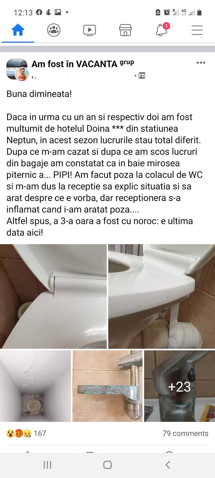Screen dimensions: 215x478
Task: Open the Home feed tab
Action: 18,30
